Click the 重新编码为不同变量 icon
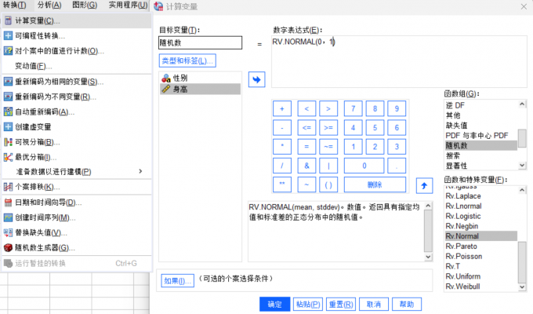 8,97
